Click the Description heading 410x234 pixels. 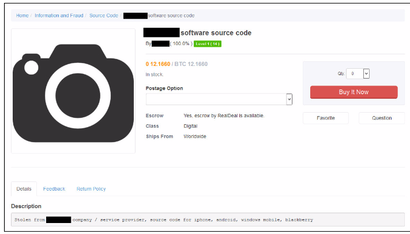pos(26,206)
